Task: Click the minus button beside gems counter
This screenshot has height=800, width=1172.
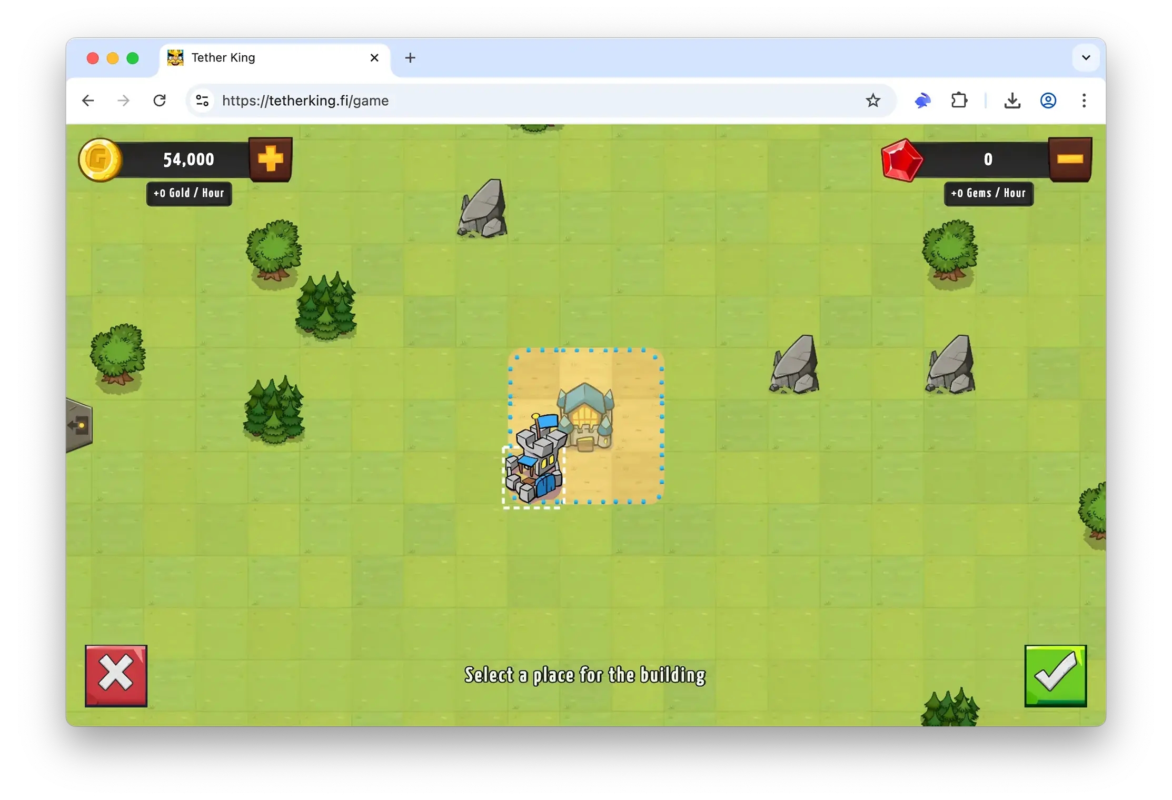Action: click(1069, 159)
